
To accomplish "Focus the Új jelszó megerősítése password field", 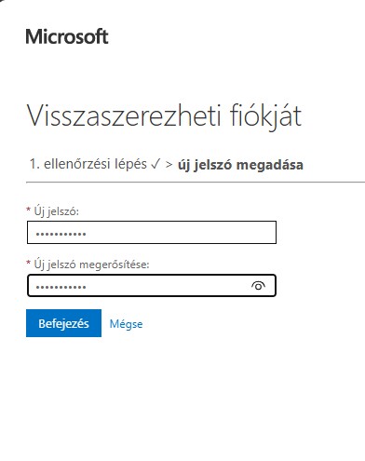I will 152,285.
